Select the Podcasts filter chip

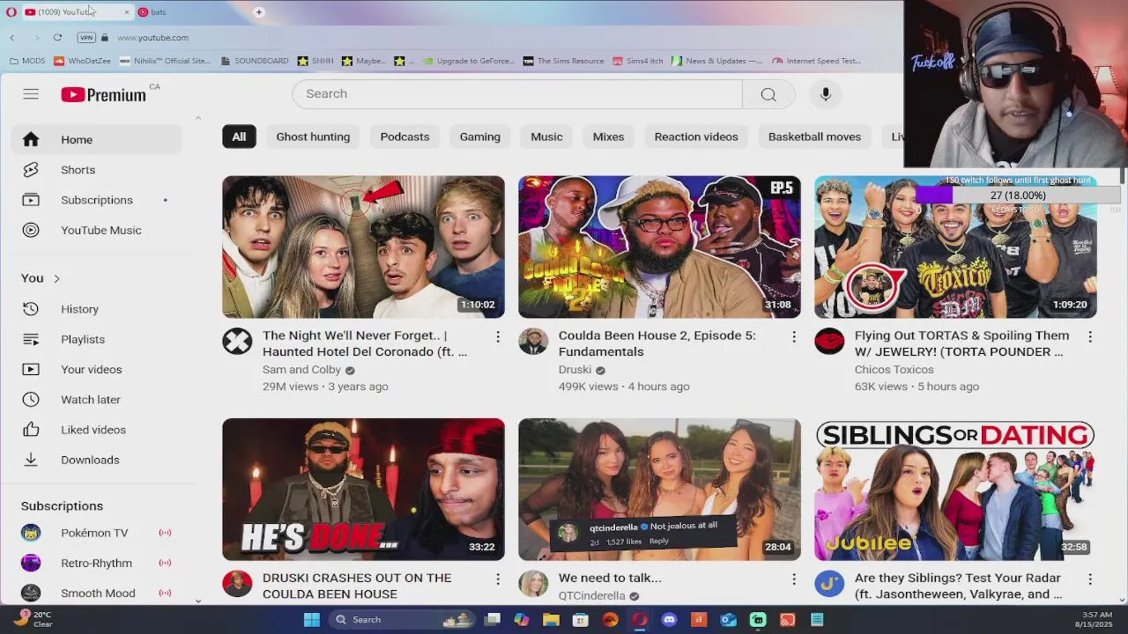tap(404, 136)
